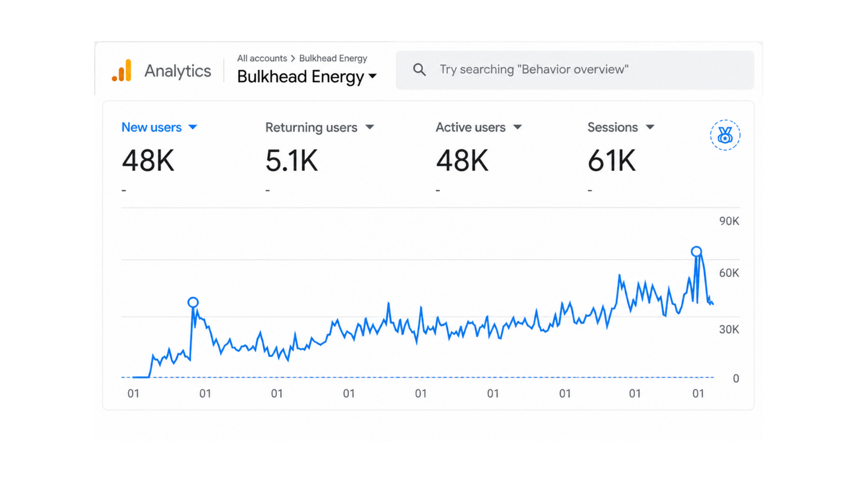Open the Bulkhead Energy account dropdown

pos(307,77)
